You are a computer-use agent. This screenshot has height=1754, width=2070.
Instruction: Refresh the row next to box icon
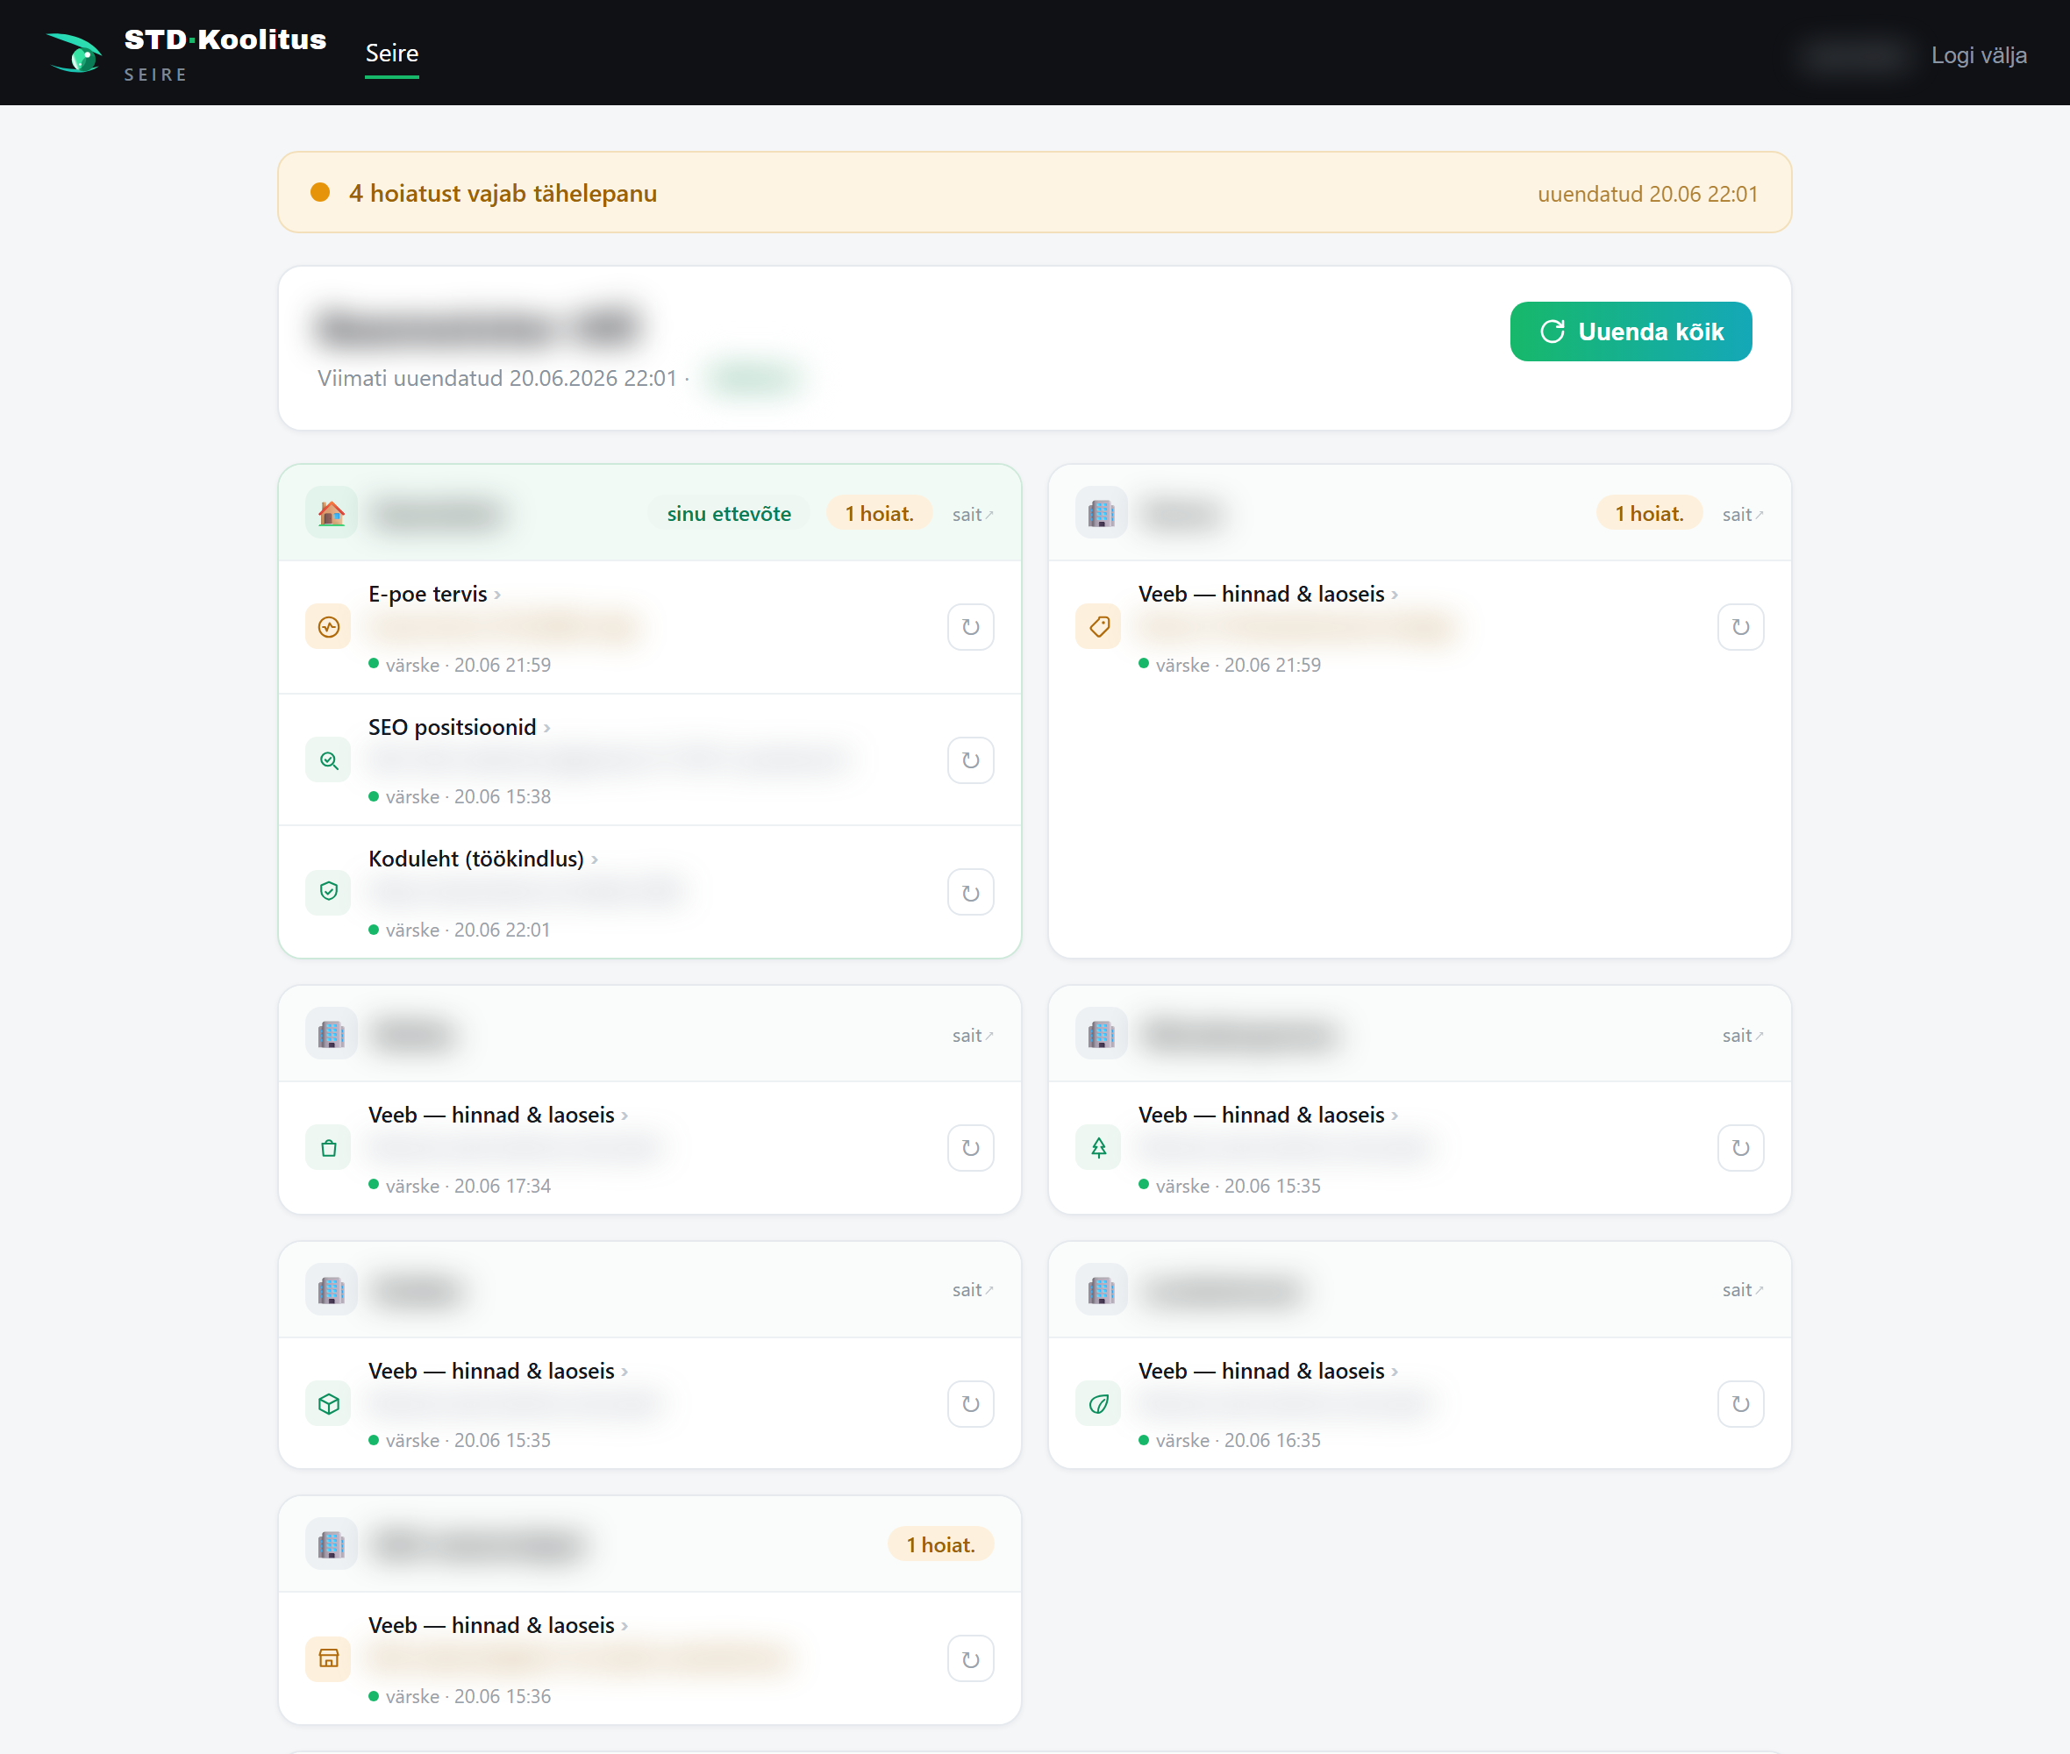point(970,1403)
